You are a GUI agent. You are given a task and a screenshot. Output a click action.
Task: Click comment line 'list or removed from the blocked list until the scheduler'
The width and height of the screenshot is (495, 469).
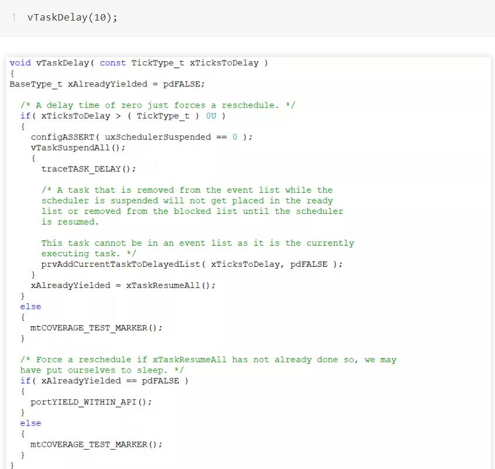(x=192, y=211)
